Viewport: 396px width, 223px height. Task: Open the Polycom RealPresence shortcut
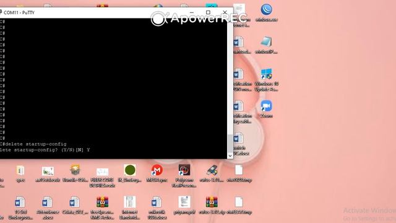(184, 176)
